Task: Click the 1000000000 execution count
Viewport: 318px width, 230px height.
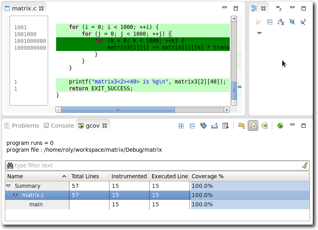Action: point(30,48)
